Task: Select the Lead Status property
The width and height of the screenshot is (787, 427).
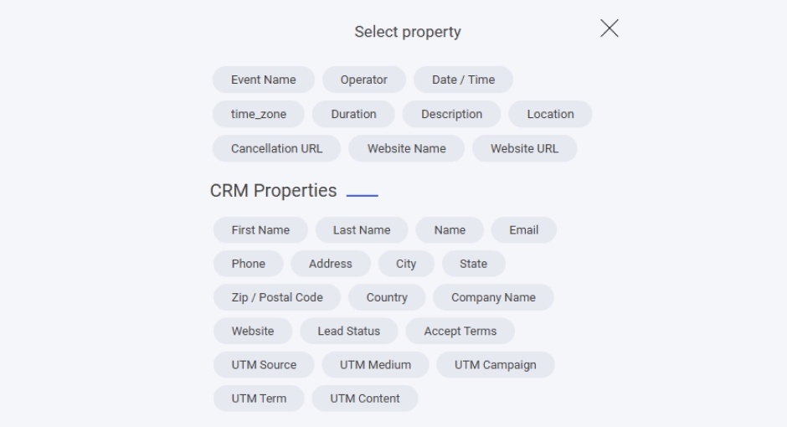Action: pyautogui.click(x=348, y=331)
